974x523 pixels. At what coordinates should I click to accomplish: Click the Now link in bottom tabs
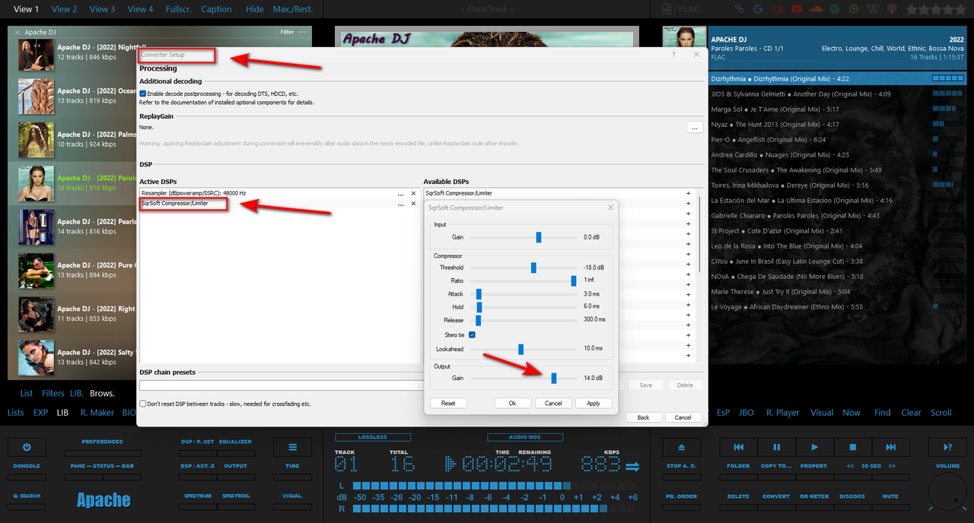[851, 413]
